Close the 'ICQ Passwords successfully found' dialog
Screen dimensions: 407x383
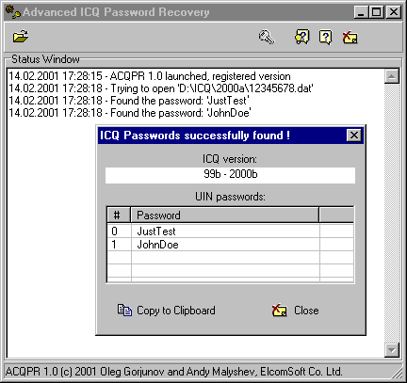354,136
